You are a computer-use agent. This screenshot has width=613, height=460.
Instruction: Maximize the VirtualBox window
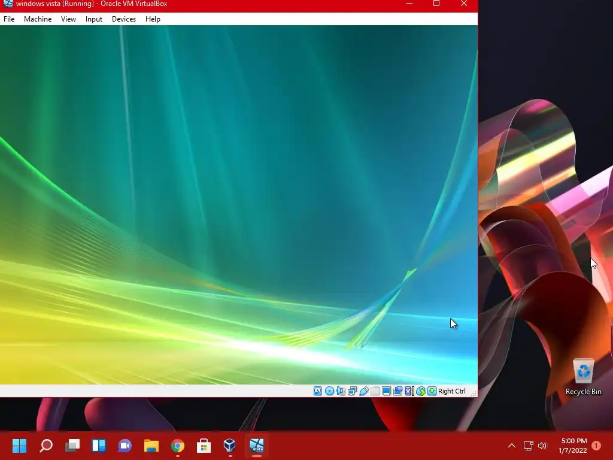click(436, 4)
